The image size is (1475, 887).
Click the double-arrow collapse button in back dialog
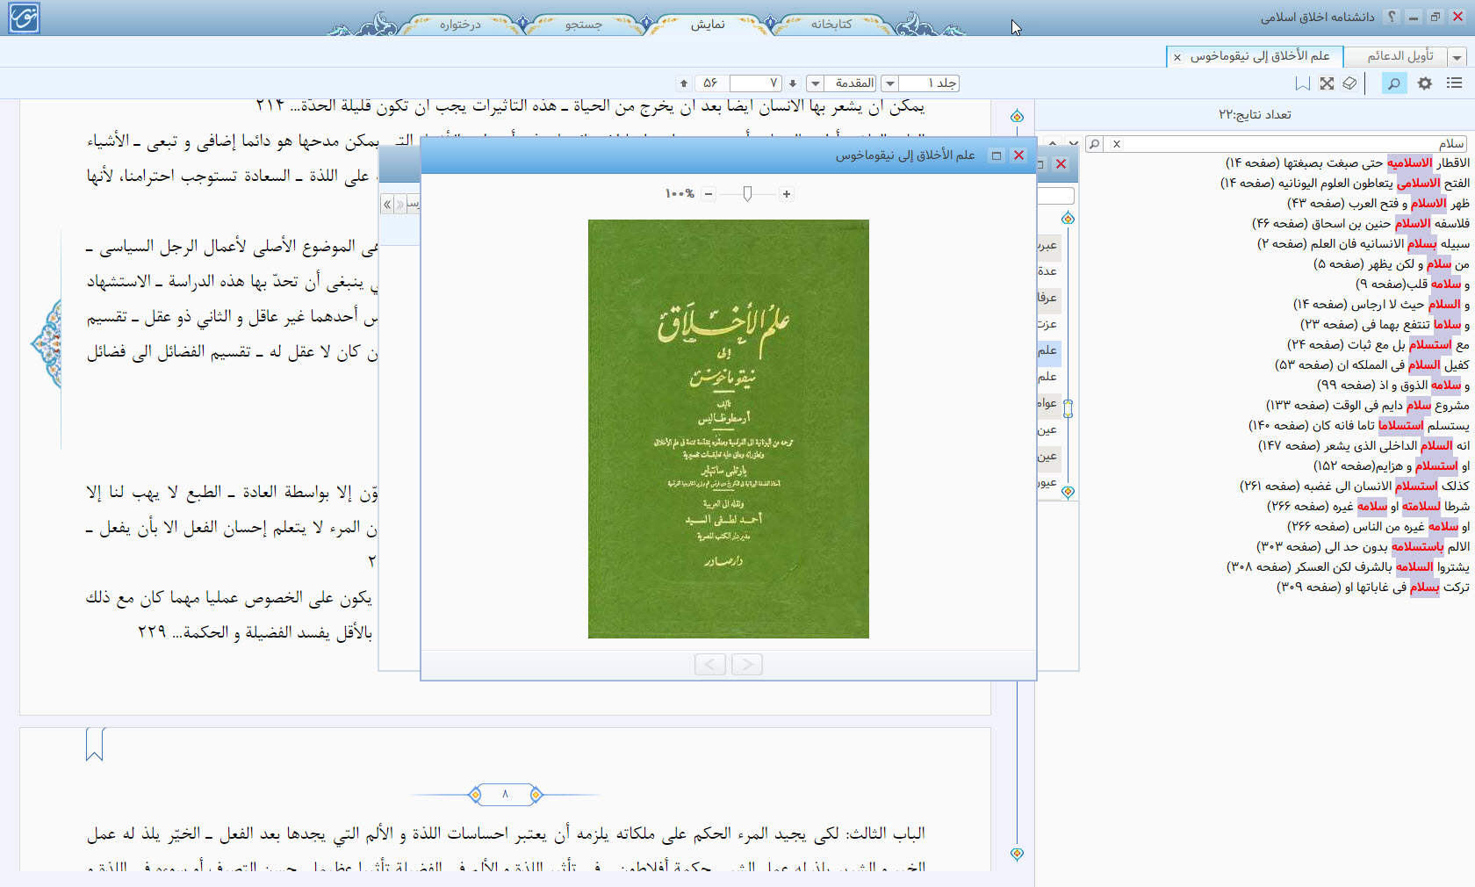pos(387,205)
